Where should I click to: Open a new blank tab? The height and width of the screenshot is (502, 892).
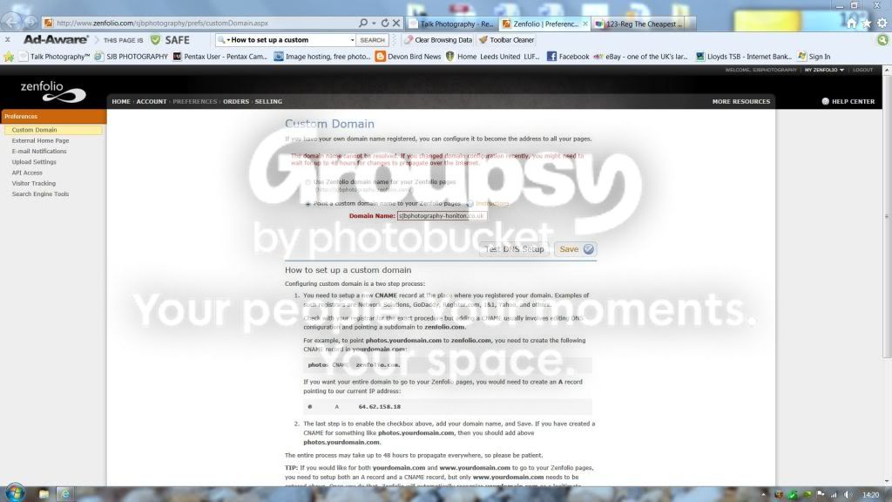[x=691, y=24]
